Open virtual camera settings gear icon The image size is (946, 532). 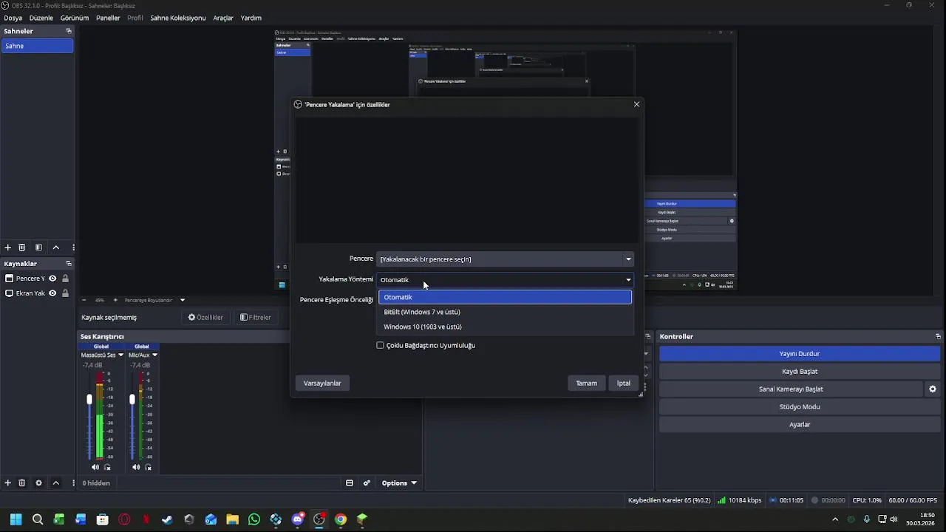933,389
